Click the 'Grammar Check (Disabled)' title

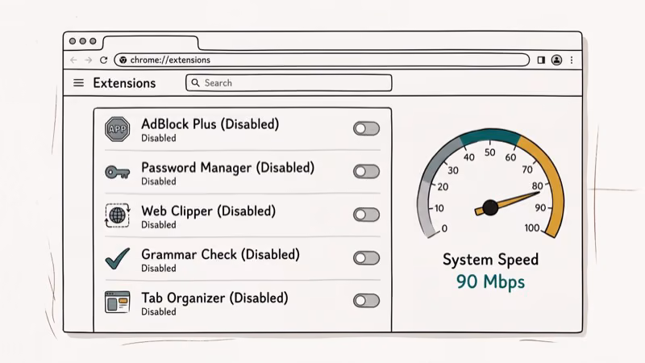point(220,254)
